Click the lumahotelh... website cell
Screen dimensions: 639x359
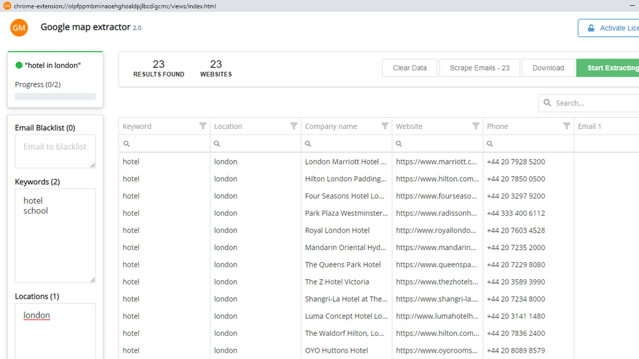(x=437, y=316)
